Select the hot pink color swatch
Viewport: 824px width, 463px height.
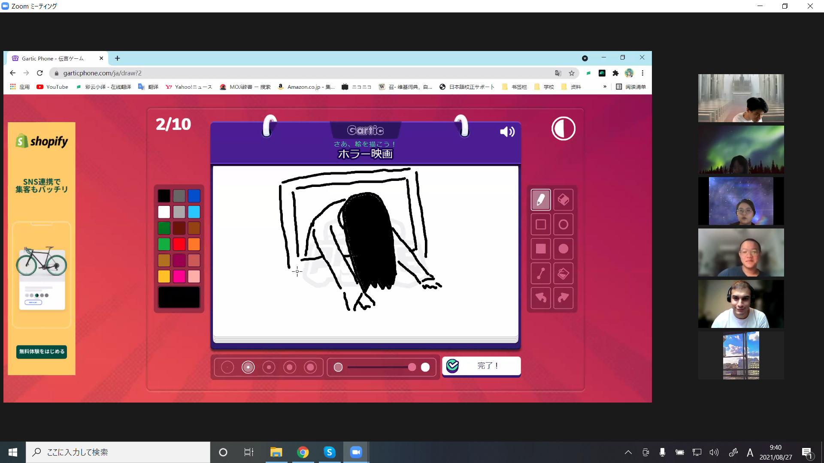(x=179, y=276)
